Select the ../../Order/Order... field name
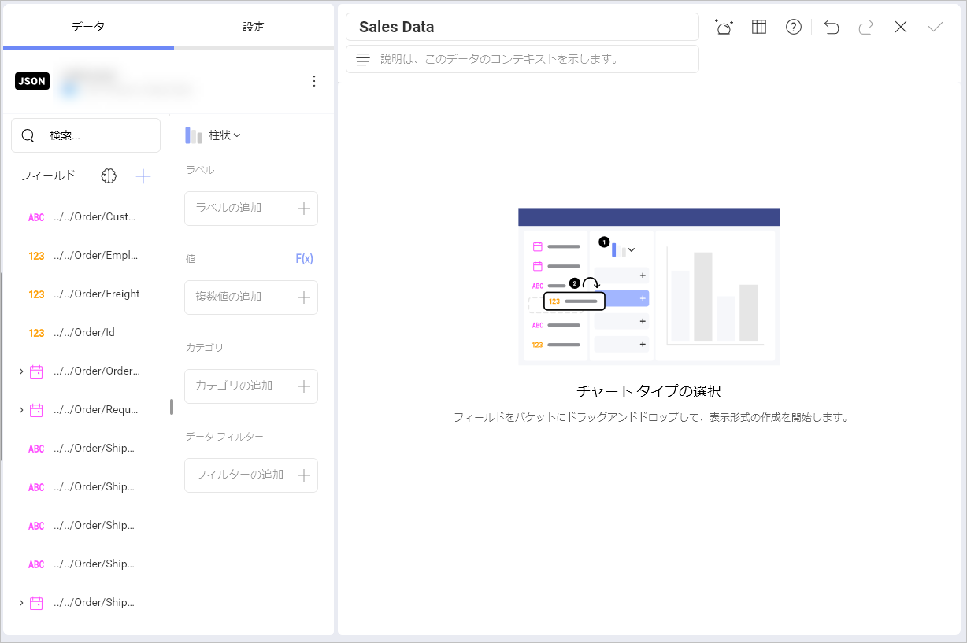Viewport: 967px width, 643px height. [x=97, y=371]
